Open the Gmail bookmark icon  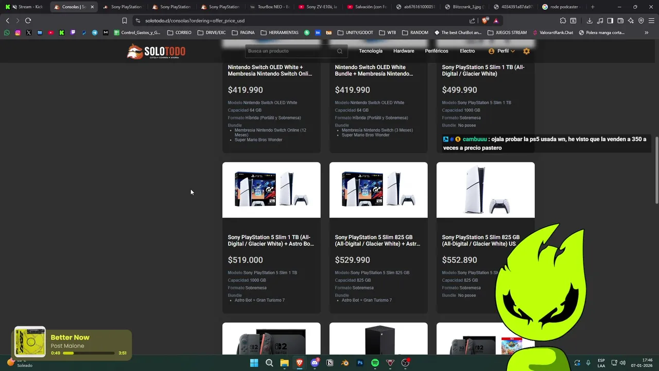(x=106, y=32)
